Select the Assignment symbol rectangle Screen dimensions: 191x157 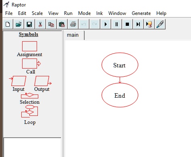point(29,46)
